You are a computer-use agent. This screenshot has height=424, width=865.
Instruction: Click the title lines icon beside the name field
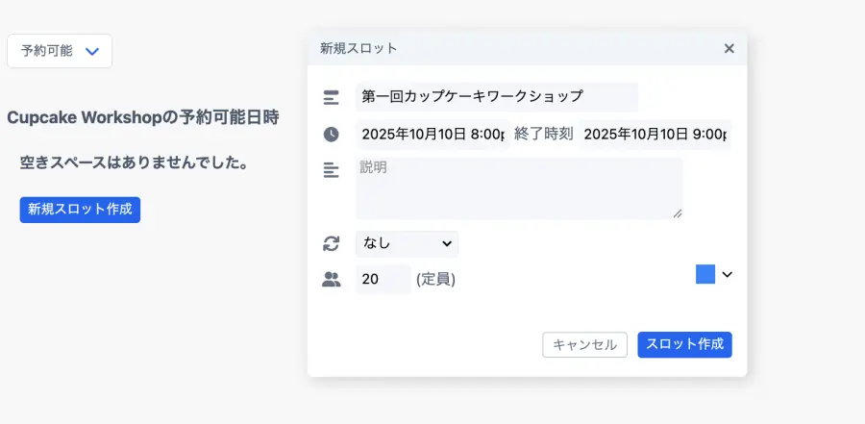click(x=332, y=97)
